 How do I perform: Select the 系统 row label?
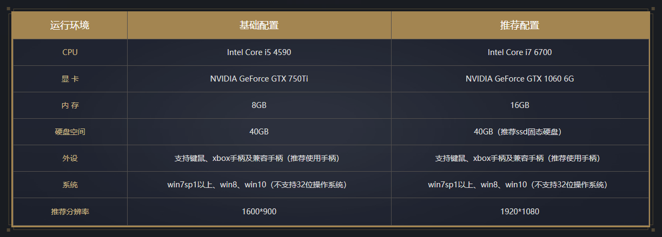70,185
